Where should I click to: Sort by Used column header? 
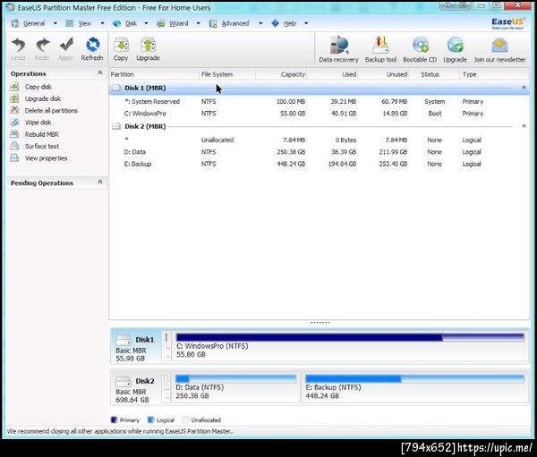pyautogui.click(x=333, y=74)
